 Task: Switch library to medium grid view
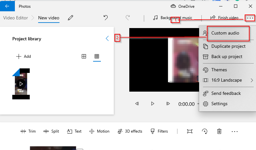[84, 56]
